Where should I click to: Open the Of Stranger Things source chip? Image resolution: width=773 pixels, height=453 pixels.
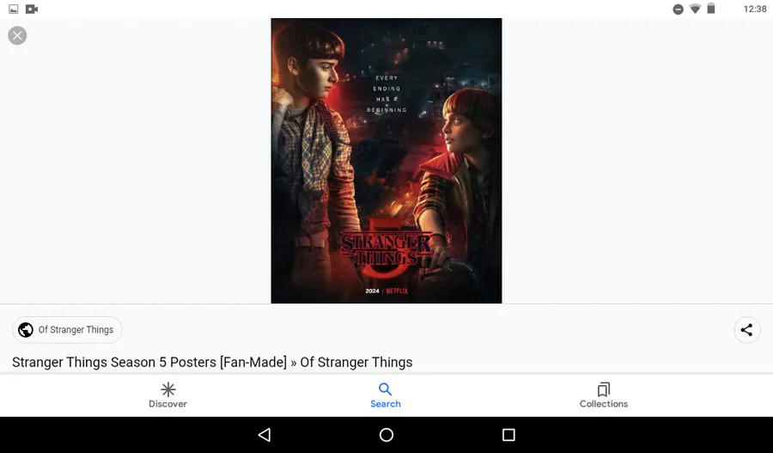pos(67,329)
